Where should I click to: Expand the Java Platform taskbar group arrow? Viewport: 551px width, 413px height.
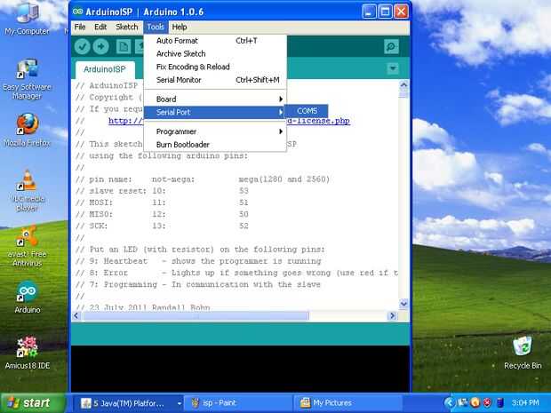[179, 403]
